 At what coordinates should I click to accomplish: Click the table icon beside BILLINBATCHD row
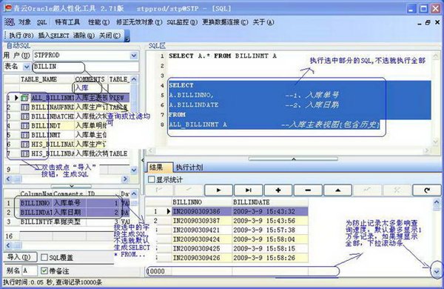click(25, 116)
